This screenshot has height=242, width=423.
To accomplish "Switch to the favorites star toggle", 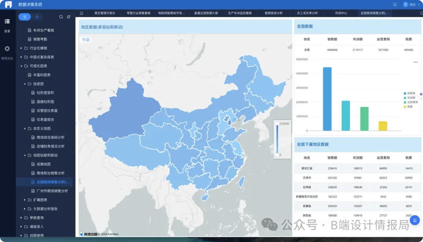I will (x=37, y=17).
